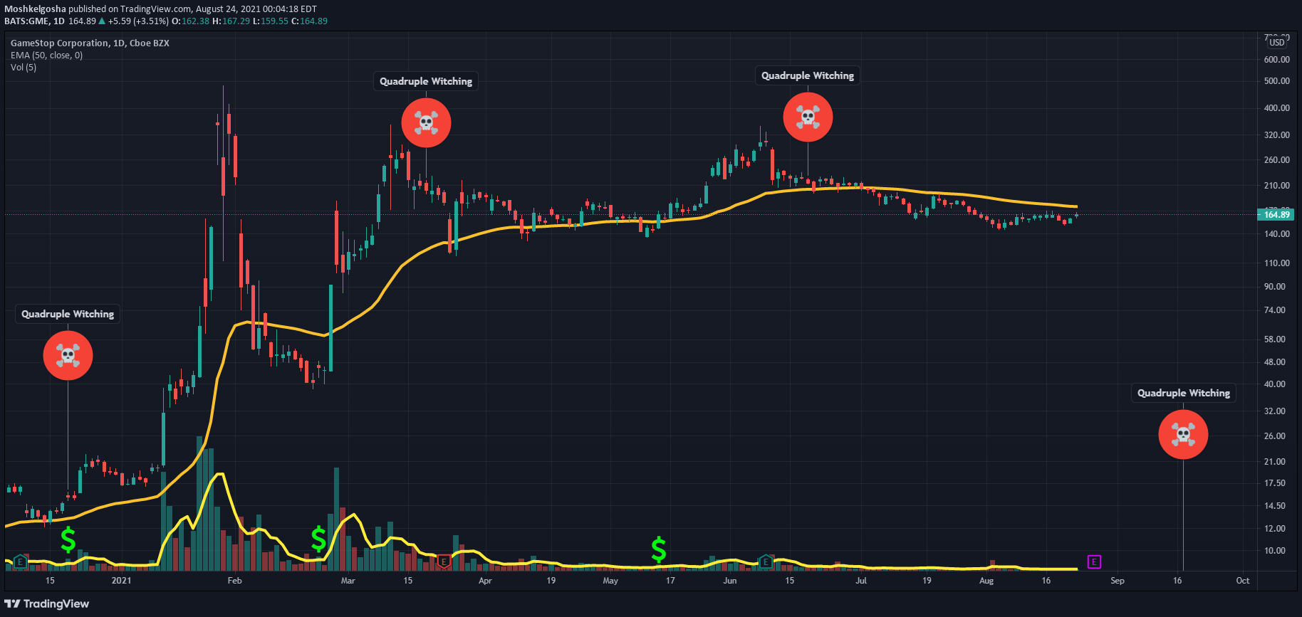The height and width of the screenshot is (617, 1302).
Task: Select the May label on the time axis
Action: click(610, 581)
